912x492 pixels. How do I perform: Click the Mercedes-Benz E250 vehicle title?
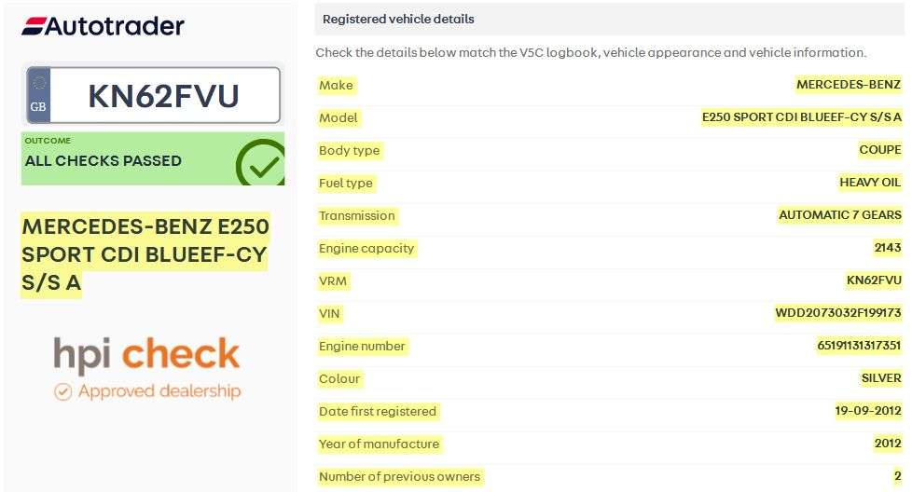pyautogui.click(x=145, y=254)
